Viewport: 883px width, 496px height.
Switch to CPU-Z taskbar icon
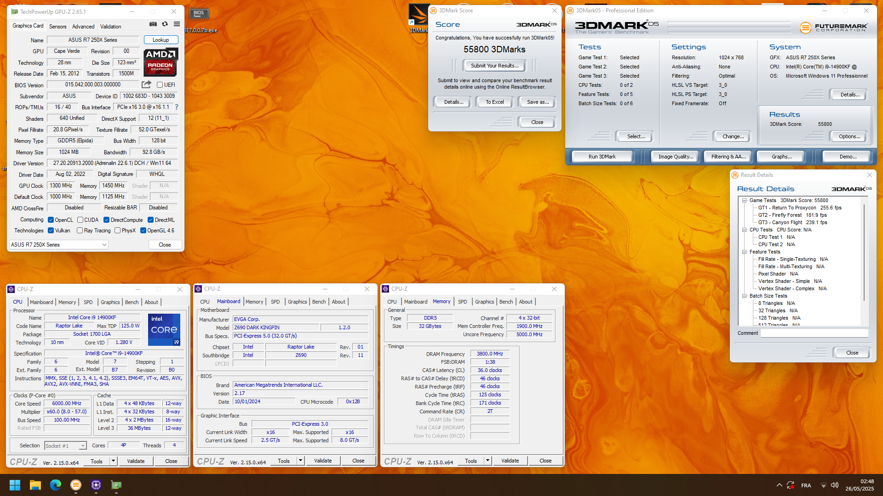[96, 485]
